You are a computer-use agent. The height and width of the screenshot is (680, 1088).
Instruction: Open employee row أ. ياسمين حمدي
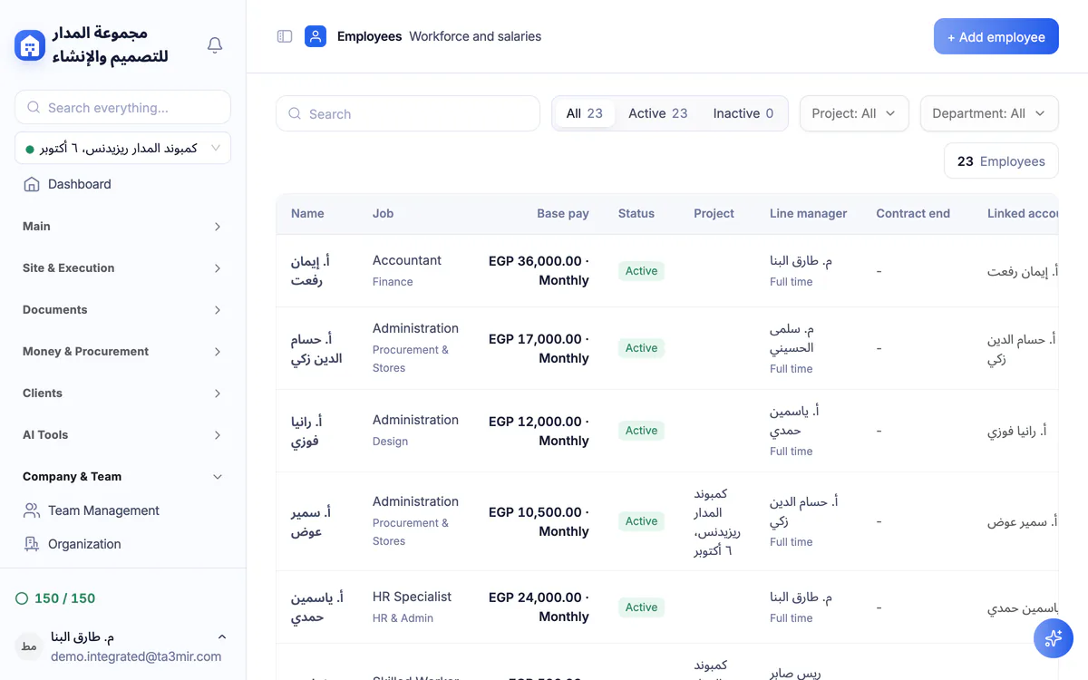pos(667,607)
